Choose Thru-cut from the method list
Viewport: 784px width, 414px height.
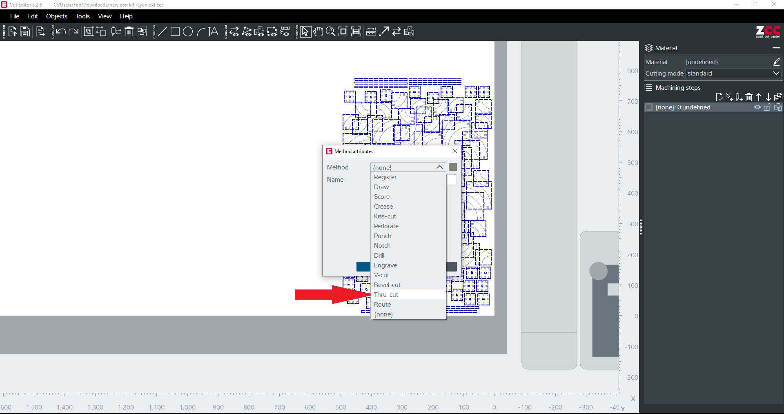(x=386, y=295)
